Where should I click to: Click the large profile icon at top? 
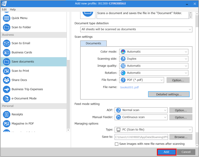(88, 14)
